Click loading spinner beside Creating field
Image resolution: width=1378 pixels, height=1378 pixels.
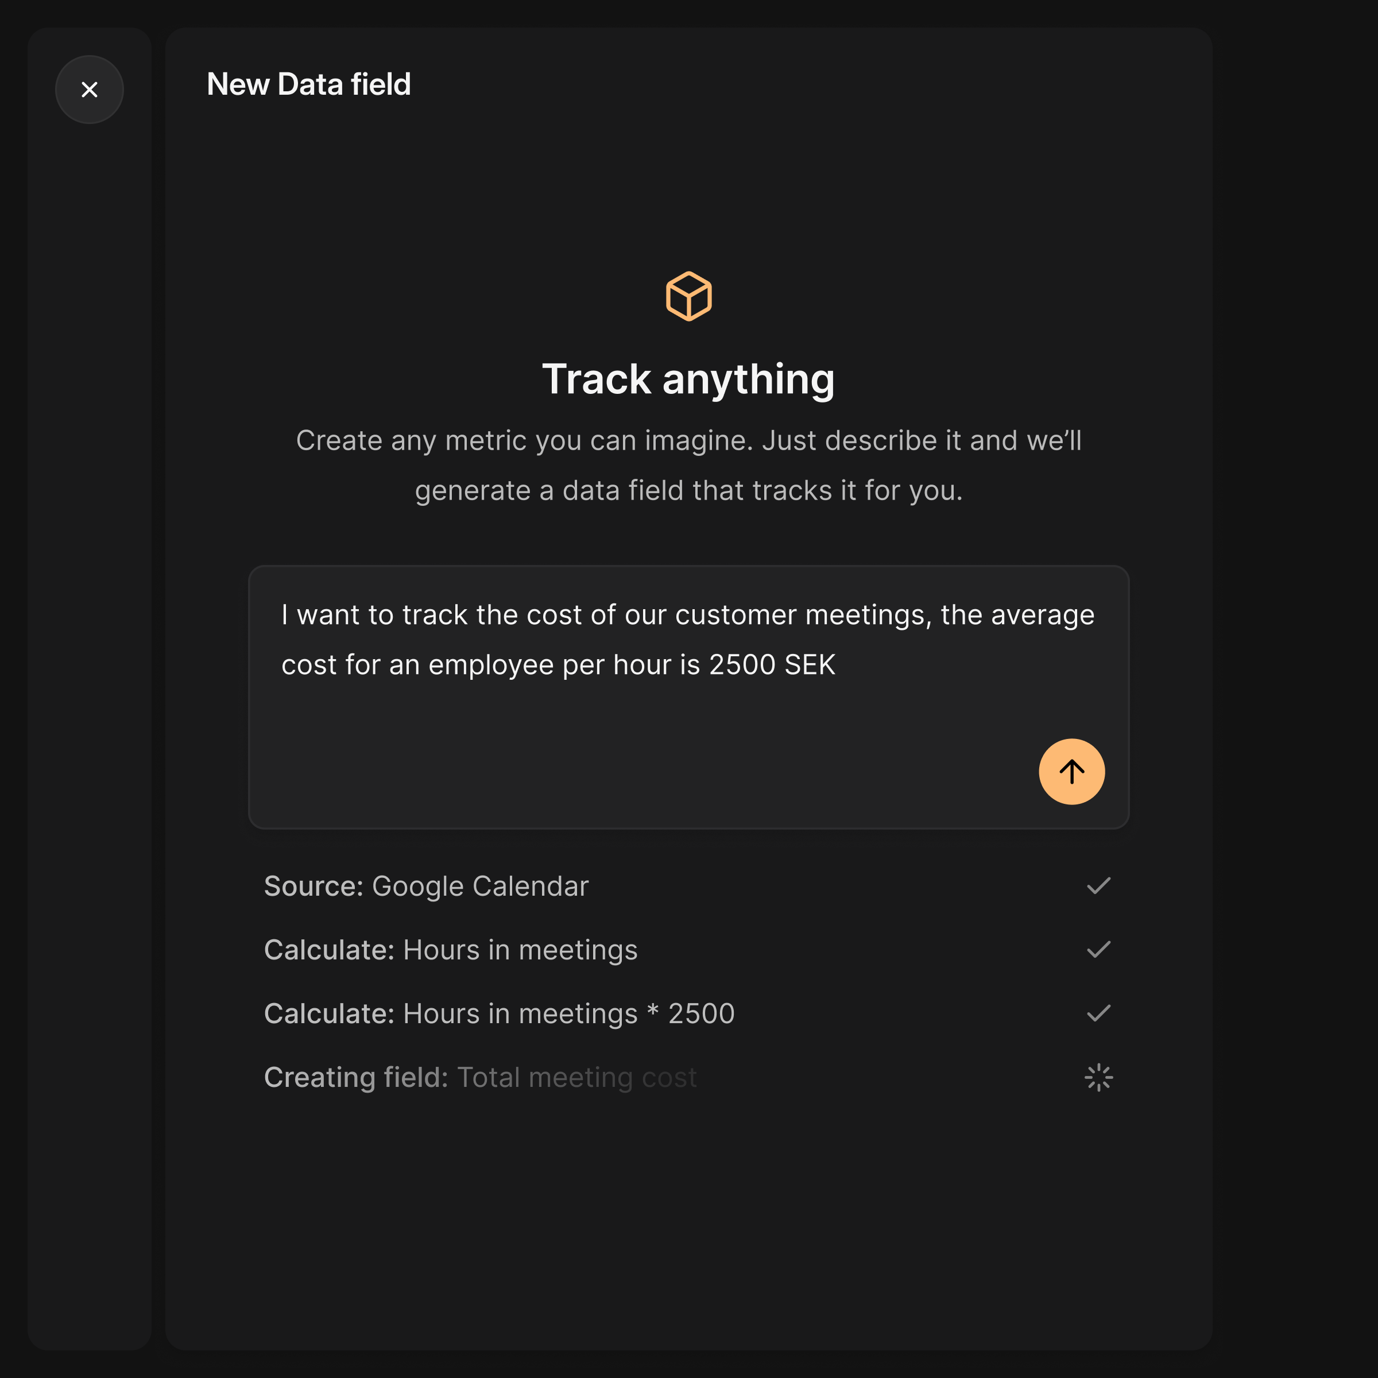click(x=1098, y=1077)
